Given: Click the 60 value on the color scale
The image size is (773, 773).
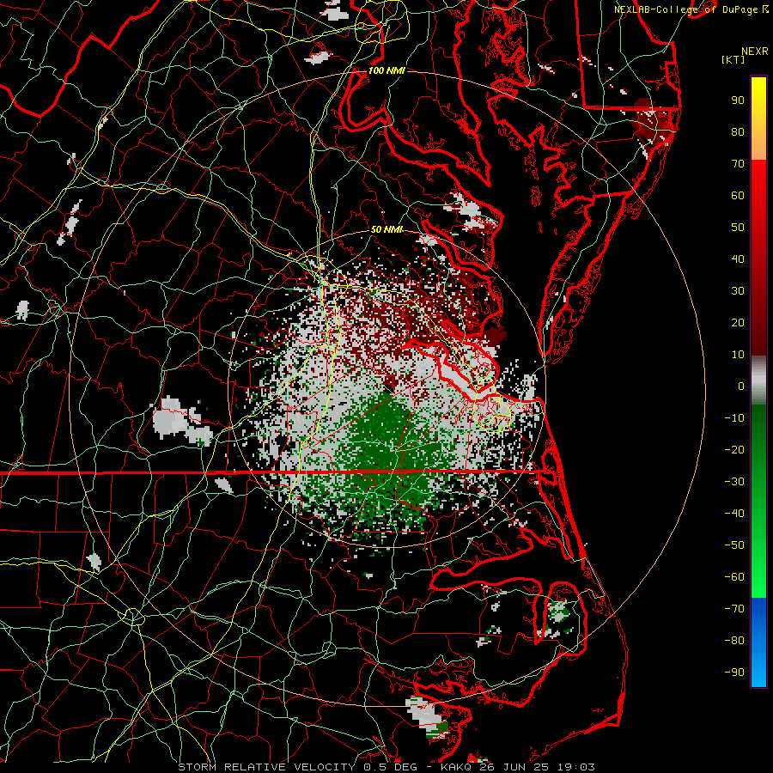Looking at the screenshot, I should click(x=738, y=196).
